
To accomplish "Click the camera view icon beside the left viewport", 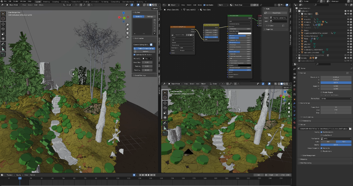I will 127,33.
